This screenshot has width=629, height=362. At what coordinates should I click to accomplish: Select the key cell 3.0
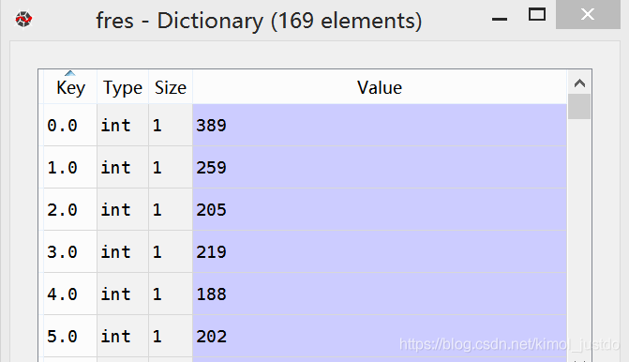coord(70,251)
